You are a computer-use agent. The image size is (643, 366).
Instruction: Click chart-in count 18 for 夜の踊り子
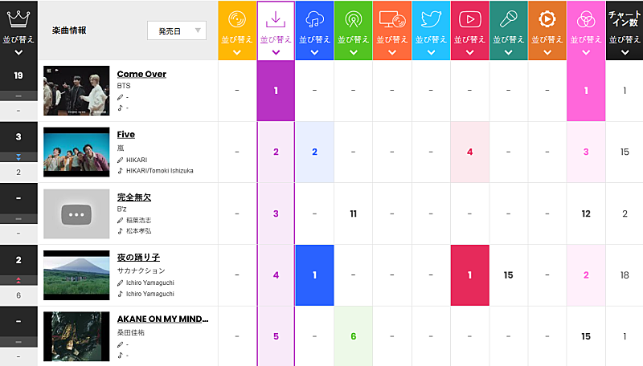click(625, 275)
